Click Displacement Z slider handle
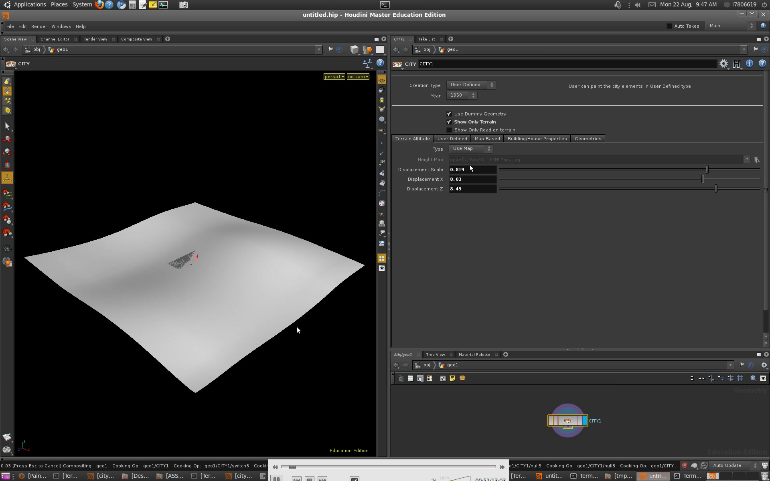 [716, 189]
